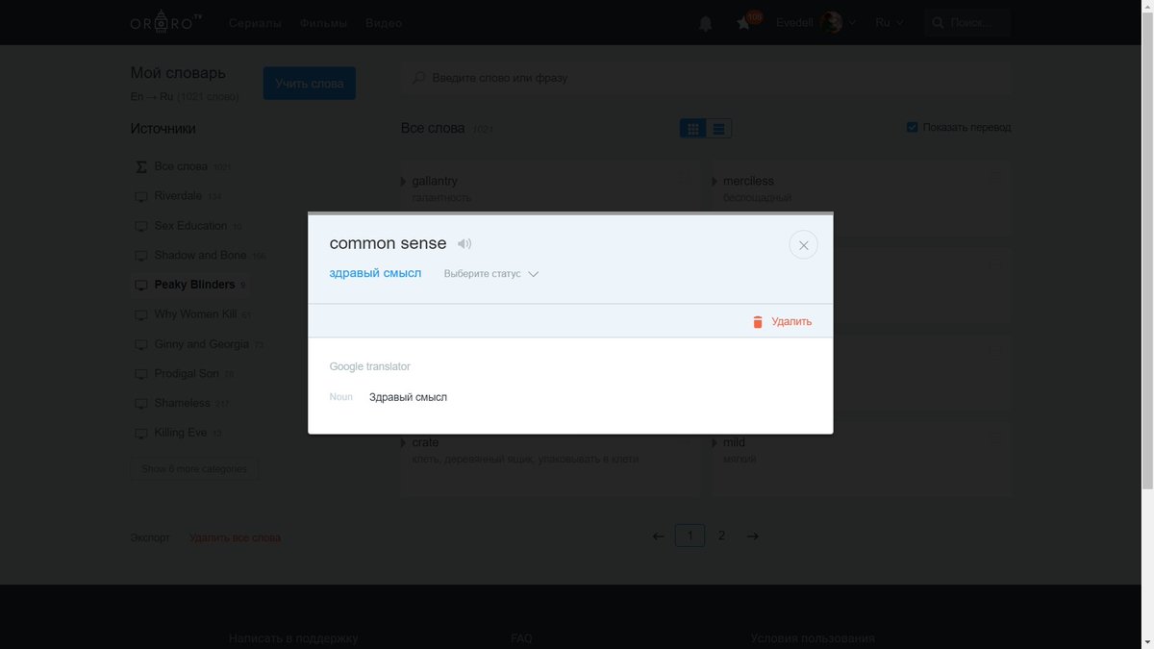Open the notifications bell
1154x649 pixels.
[706, 23]
